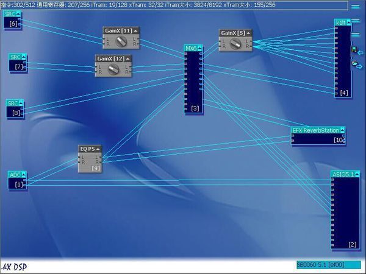Image resolution: width=366 pixels, height=274 pixels.
Task: Click the kX DSP logo
Action: coord(15,267)
